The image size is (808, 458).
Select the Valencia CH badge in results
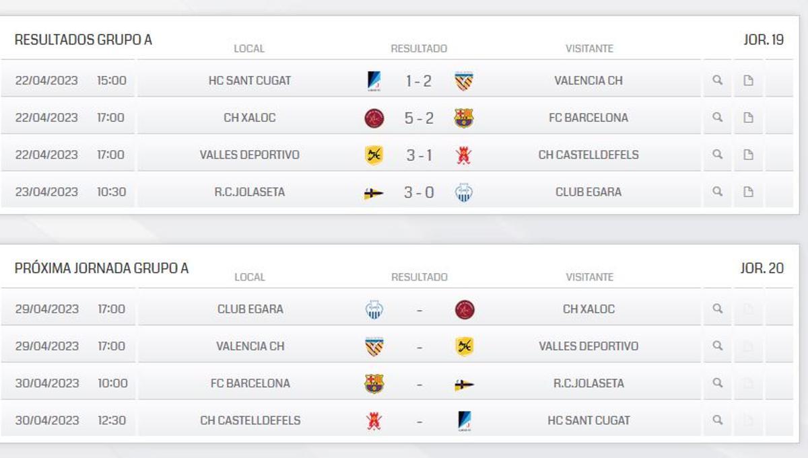pos(463,80)
